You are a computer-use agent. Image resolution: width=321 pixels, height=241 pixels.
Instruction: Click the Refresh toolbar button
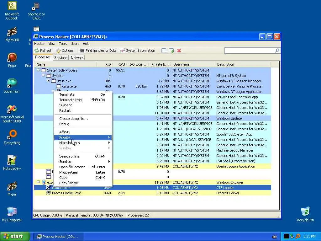pos(43,51)
